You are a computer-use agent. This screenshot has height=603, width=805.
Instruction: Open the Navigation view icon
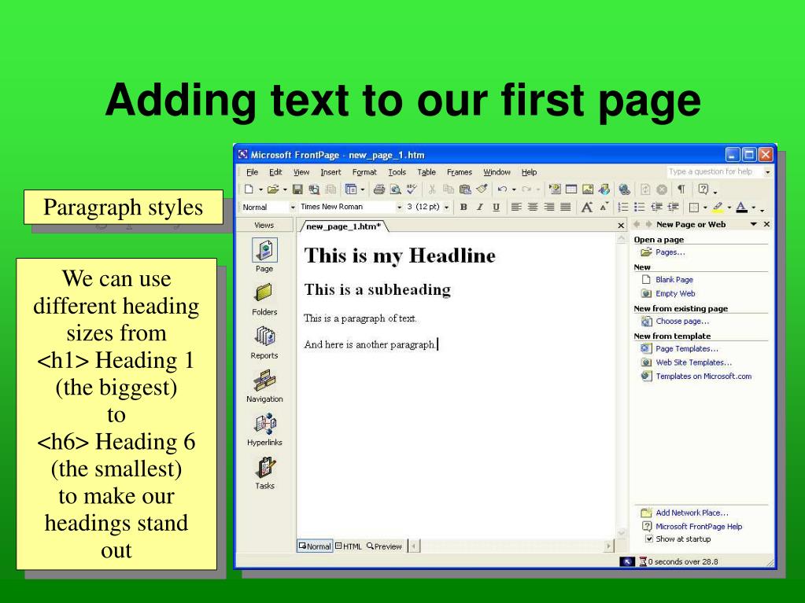coord(264,380)
